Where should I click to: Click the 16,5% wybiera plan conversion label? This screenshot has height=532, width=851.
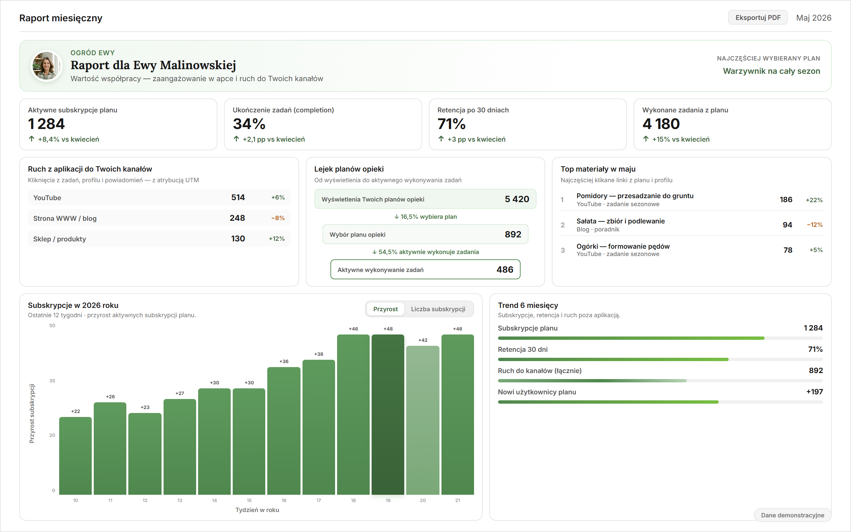425,217
